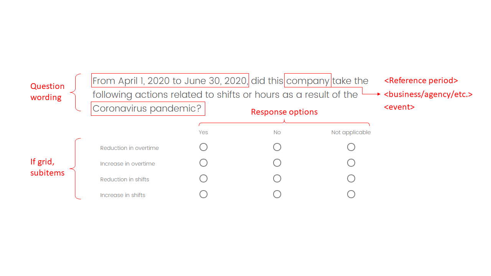Mark Not applicable for Reduction in shifts
491x276 pixels.
click(x=351, y=179)
